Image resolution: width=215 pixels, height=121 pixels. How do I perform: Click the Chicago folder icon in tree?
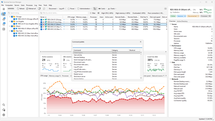[14, 17]
